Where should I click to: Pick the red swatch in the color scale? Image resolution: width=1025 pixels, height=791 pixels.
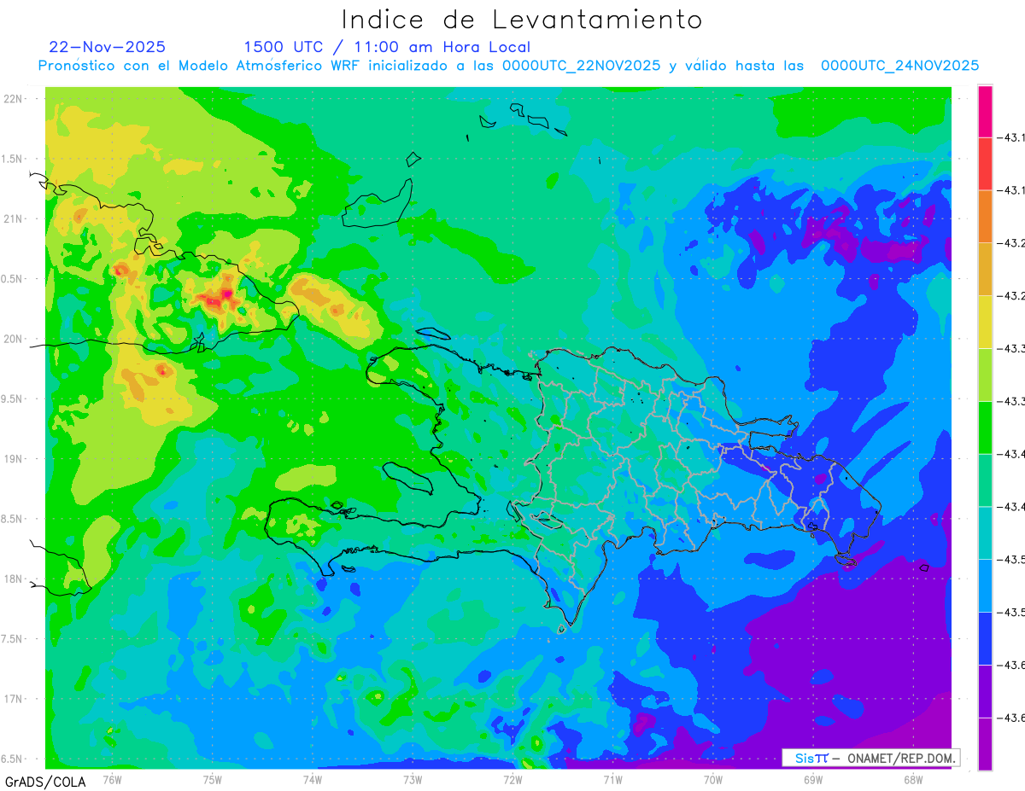click(985, 163)
